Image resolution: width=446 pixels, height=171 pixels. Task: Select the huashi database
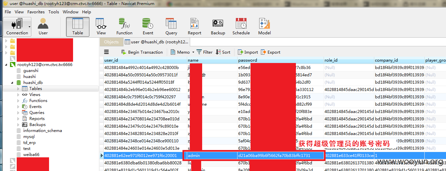point(29,77)
